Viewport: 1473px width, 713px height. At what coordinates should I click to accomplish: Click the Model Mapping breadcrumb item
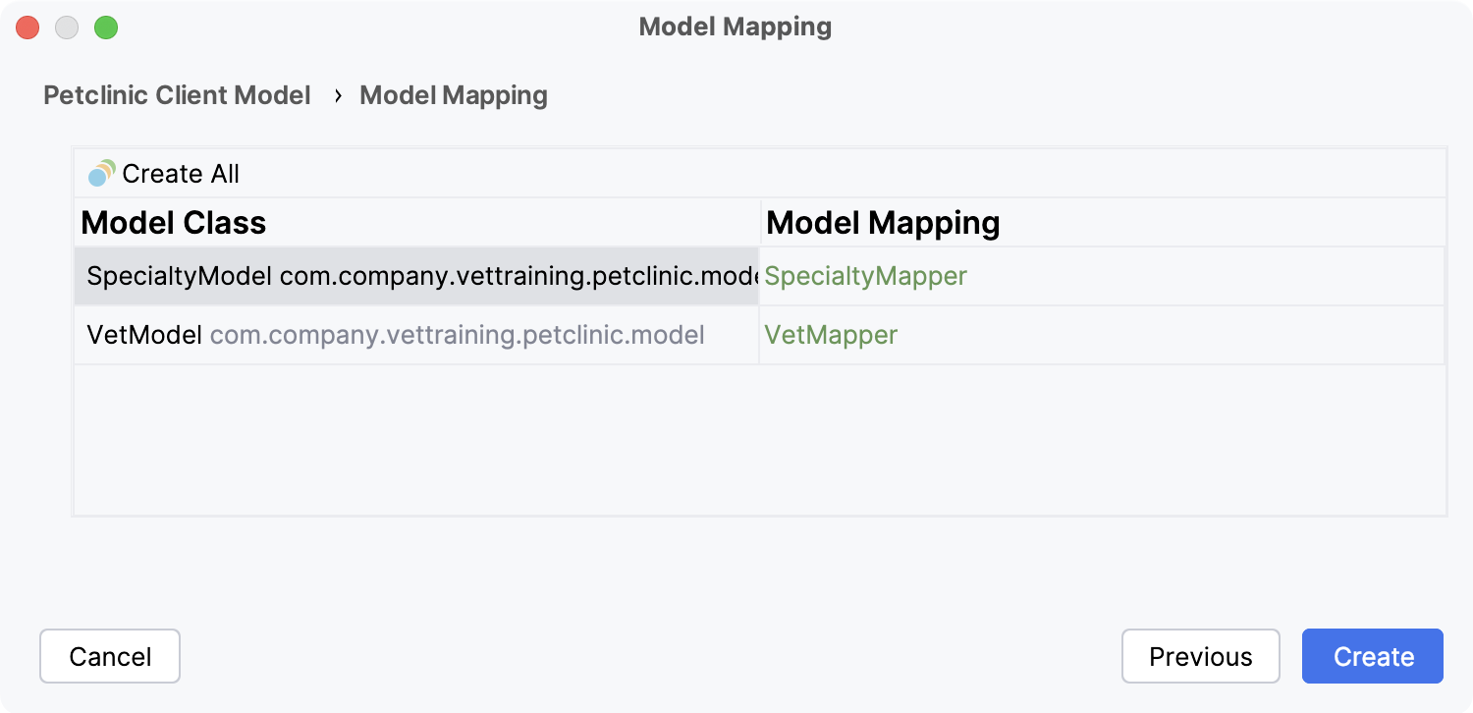[453, 94]
